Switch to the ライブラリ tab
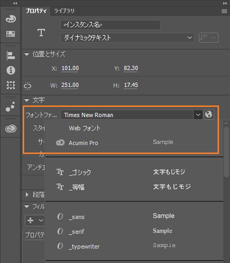 pyautogui.click(x=64, y=11)
